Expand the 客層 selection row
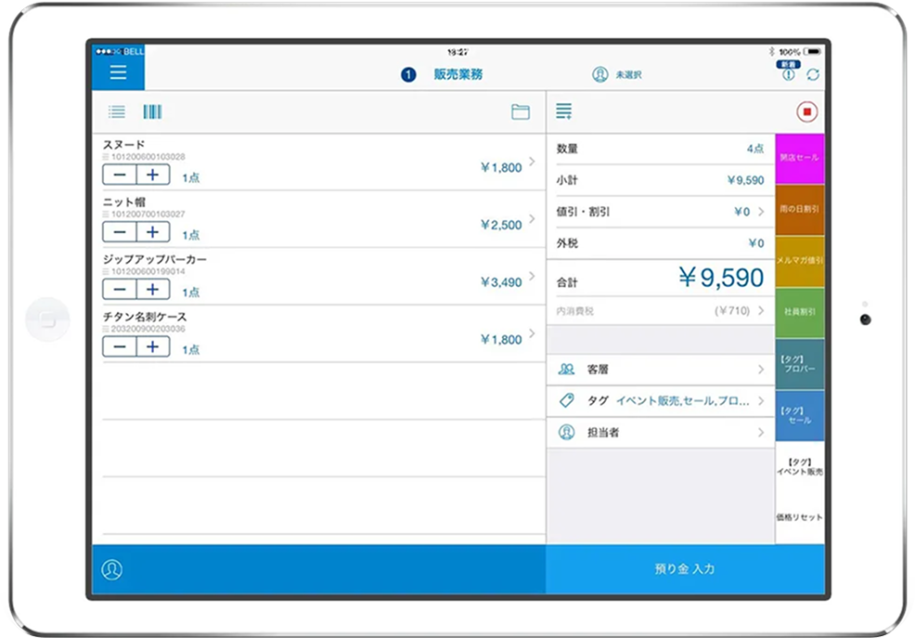The width and height of the screenshot is (915, 638). pyautogui.click(x=660, y=370)
